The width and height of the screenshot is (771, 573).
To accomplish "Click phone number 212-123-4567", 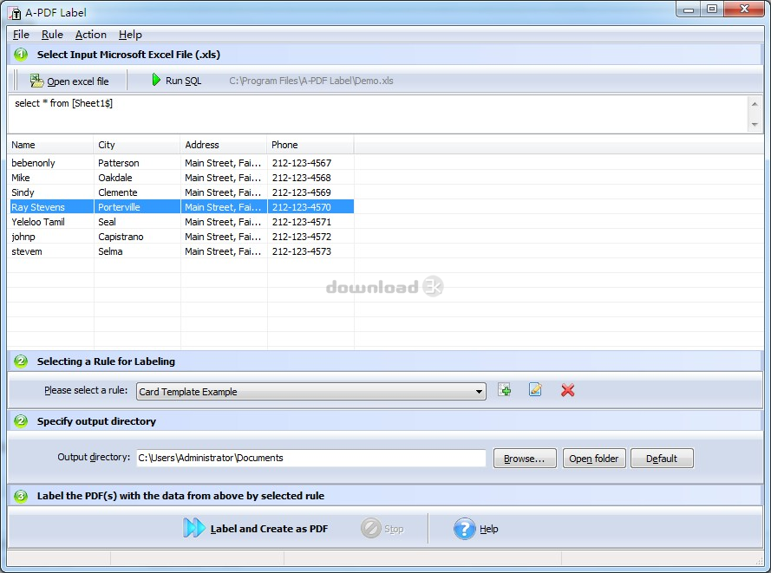I will [x=302, y=163].
